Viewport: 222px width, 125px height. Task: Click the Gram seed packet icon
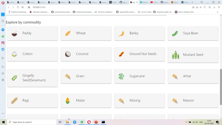(x=68, y=76)
